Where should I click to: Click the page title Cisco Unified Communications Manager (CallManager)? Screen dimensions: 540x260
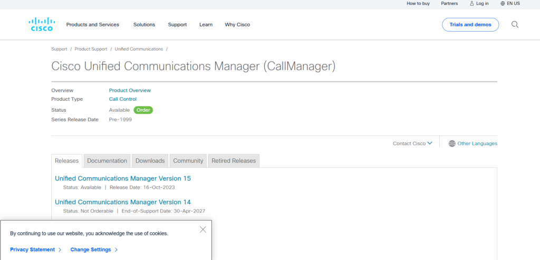(193, 66)
